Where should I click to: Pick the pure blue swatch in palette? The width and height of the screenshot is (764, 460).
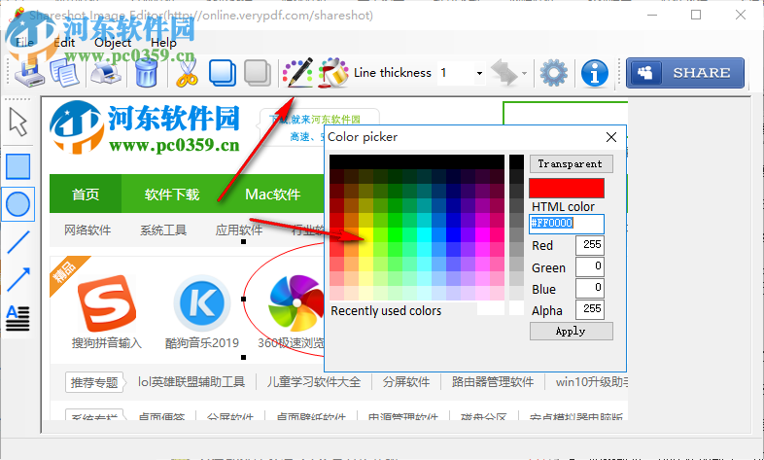click(x=454, y=235)
